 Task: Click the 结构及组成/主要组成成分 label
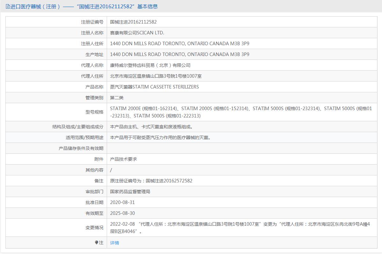pyautogui.click(x=78, y=127)
